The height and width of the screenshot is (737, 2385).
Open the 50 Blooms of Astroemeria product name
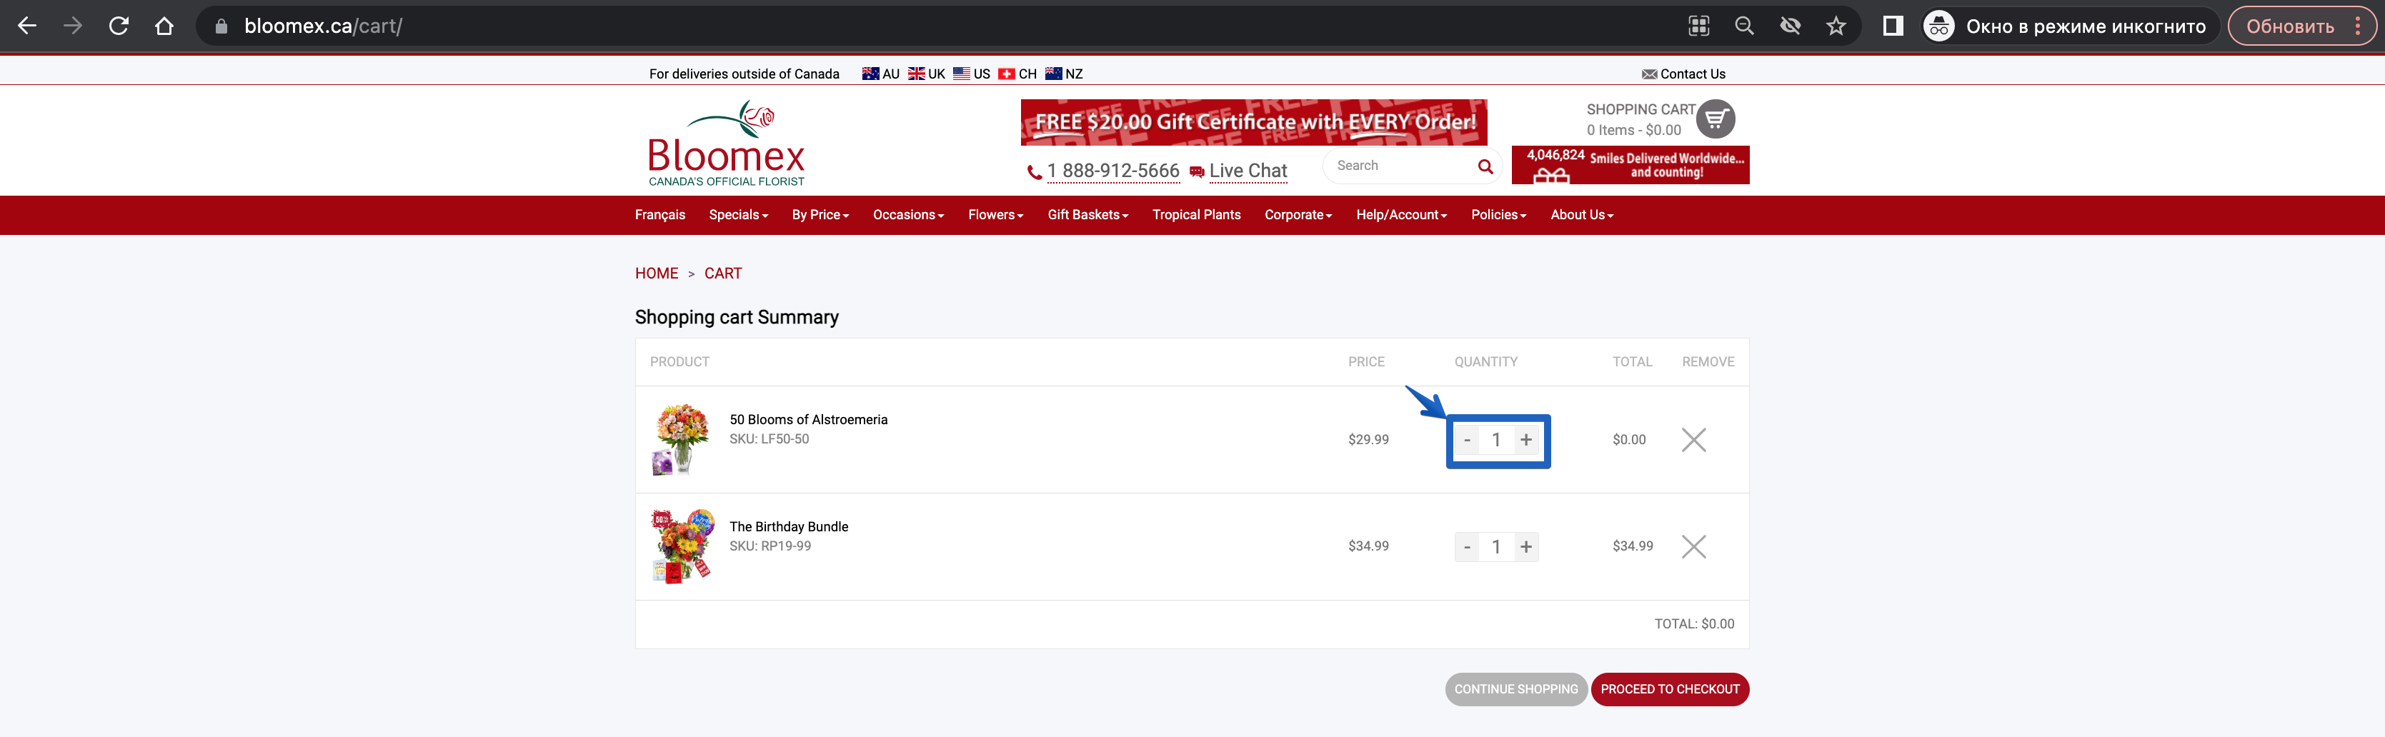pos(808,419)
